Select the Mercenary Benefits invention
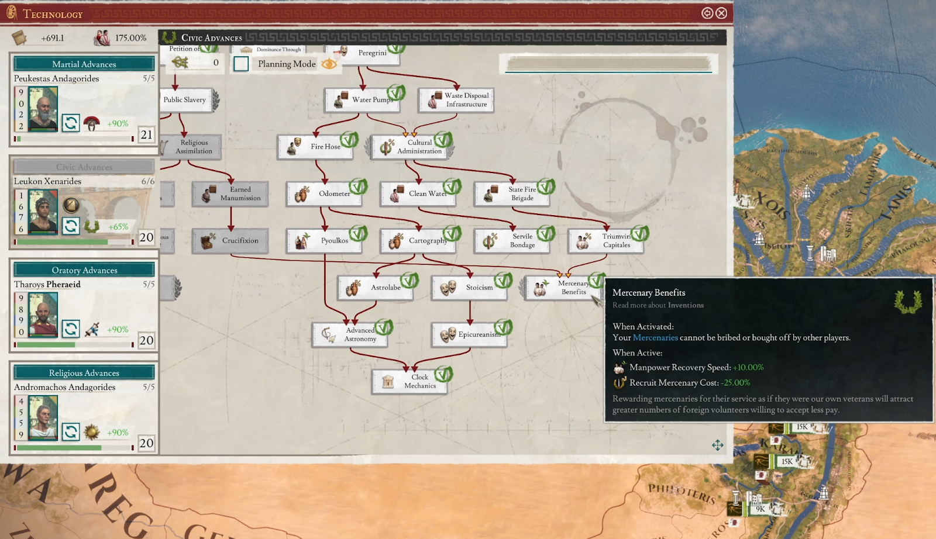Image resolution: width=936 pixels, height=539 pixels. (x=563, y=288)
